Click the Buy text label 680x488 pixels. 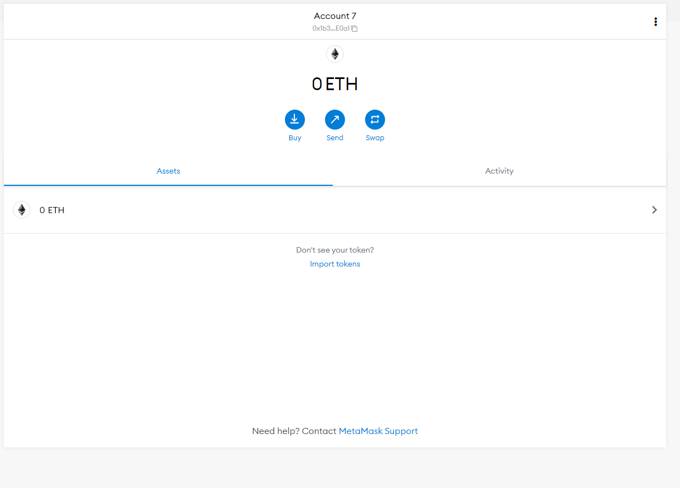[295, 138]
